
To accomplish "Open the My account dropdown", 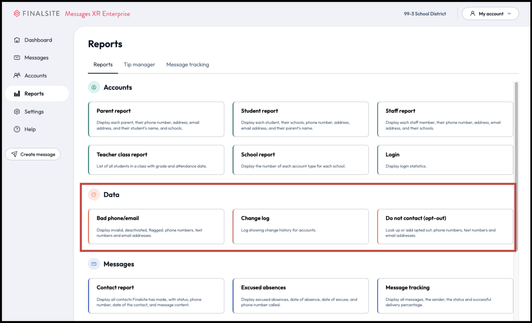I will point(490,14).
